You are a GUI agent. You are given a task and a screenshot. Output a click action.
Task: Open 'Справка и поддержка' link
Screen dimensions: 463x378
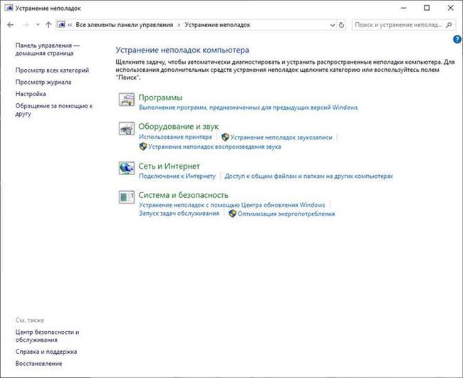[46, 352]
